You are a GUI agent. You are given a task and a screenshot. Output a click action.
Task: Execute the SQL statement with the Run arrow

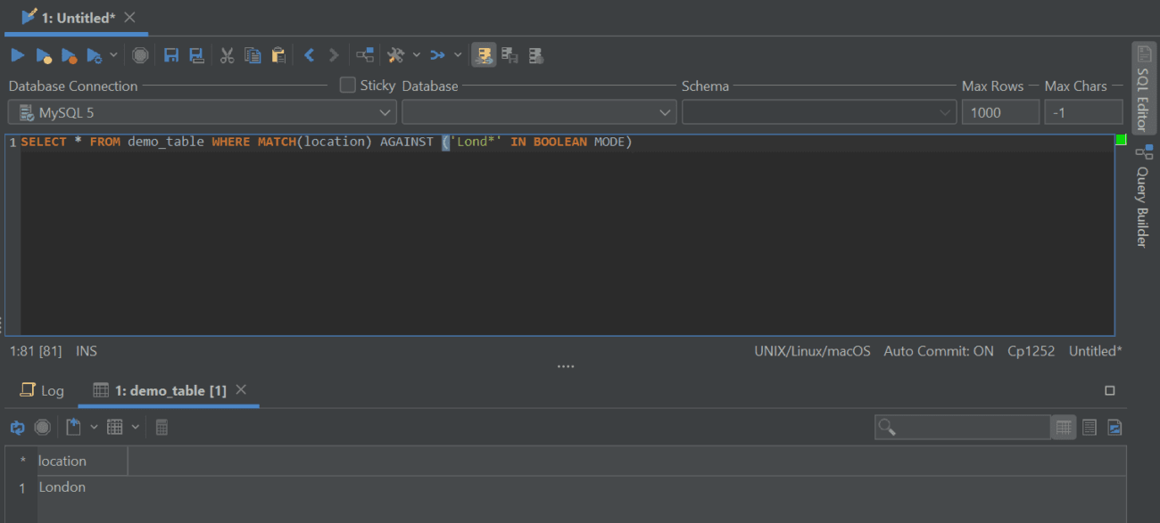pyautogui.click(x=17, y=54)
